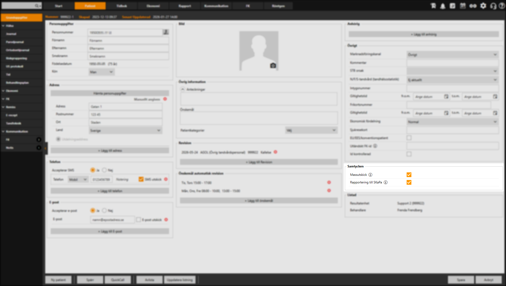
Task: Switch to the Tidbok tab
Action: [122, 6]
